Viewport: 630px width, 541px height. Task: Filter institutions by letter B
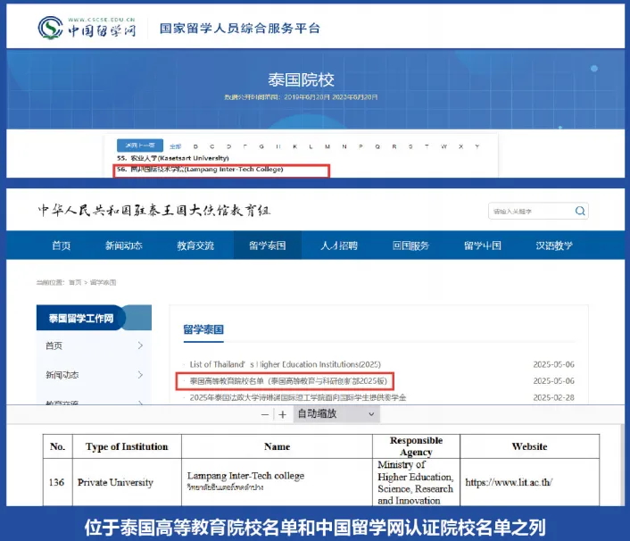tap(195, 146)
